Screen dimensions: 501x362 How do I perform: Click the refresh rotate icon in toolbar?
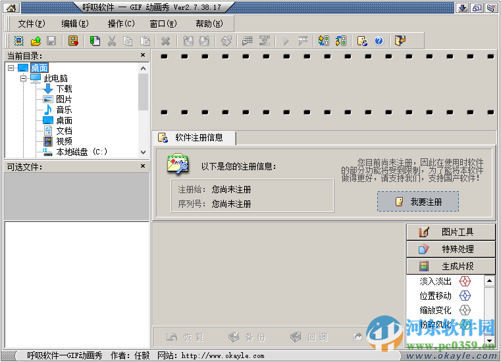click(226, 41)
